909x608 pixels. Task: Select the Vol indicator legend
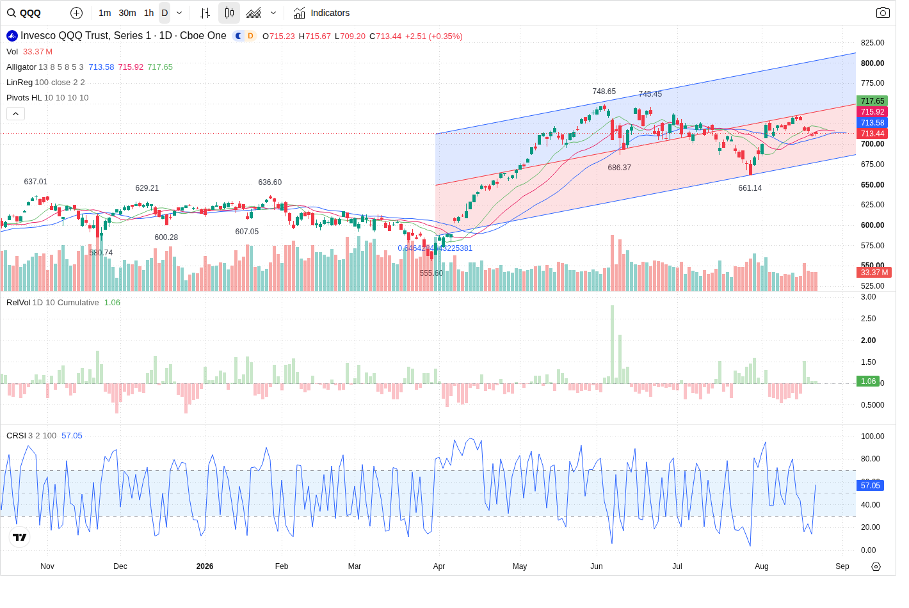(12, 52)
